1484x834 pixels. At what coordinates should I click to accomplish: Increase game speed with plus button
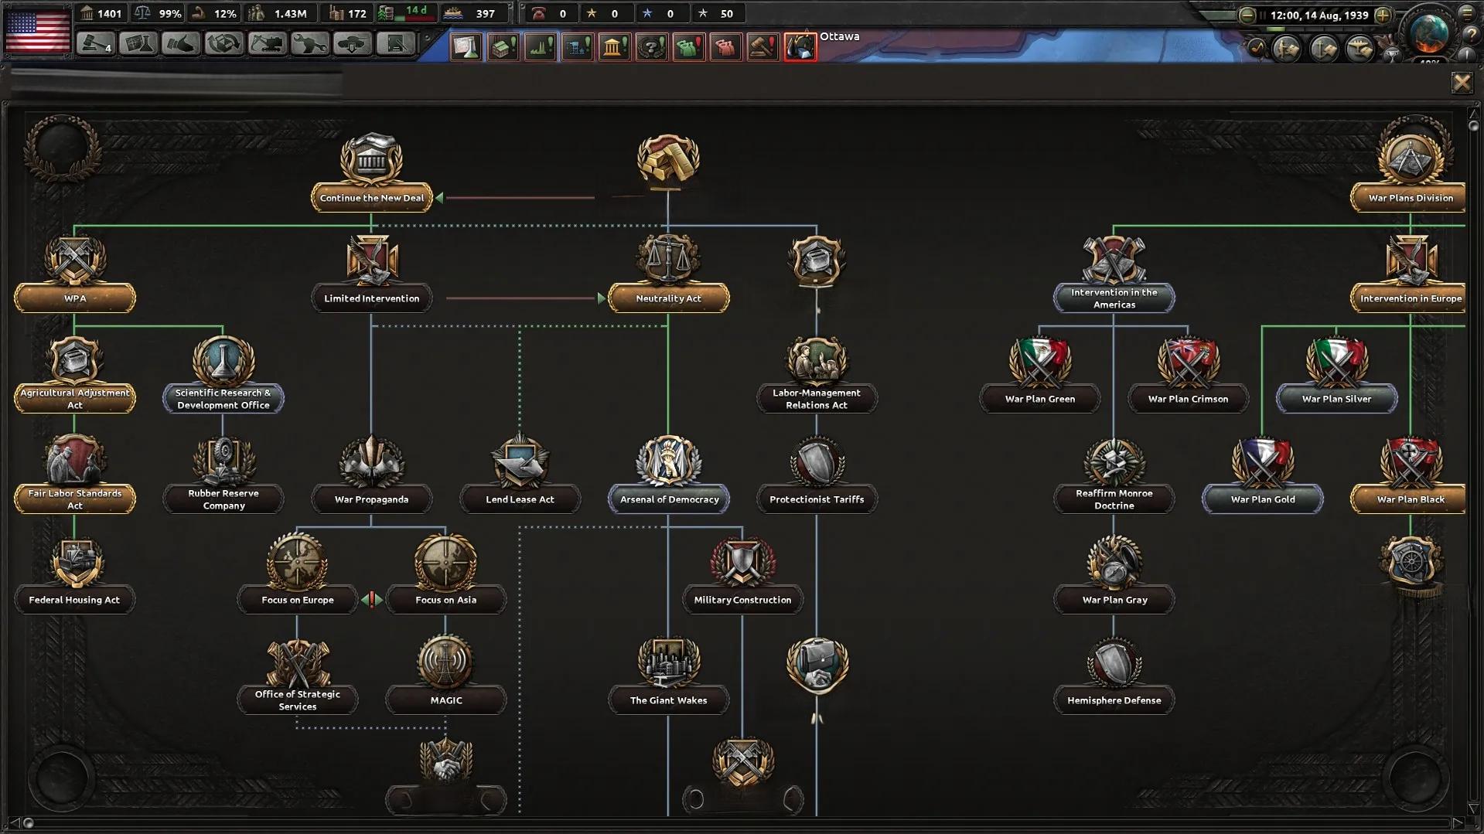1383,15
